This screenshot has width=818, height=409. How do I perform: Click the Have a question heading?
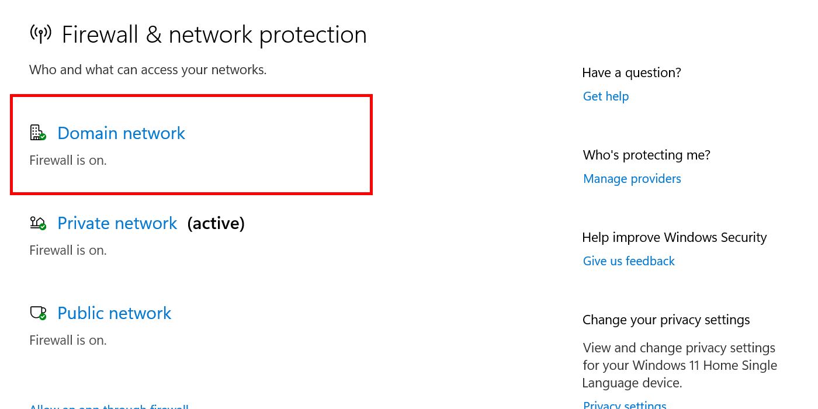[631, 72]
